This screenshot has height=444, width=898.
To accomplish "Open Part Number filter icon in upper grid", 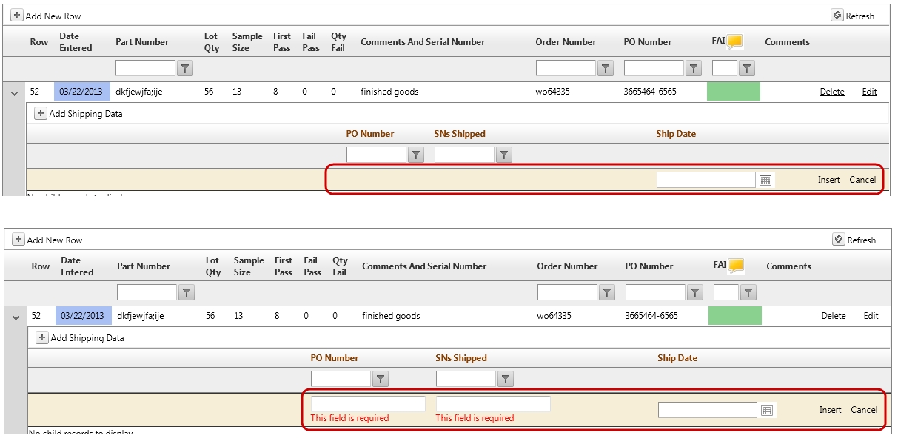I will tap(186, 69).
